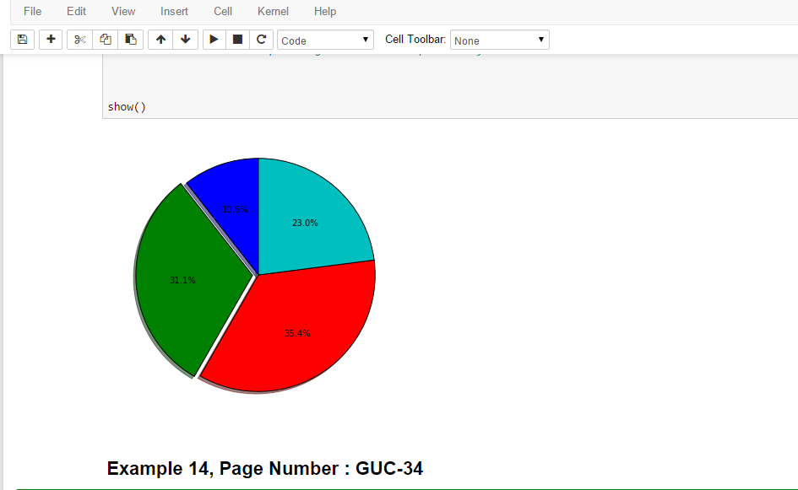Move cell down with arrow icon
This screenshot has width=798, height=490.
point(185,40)
